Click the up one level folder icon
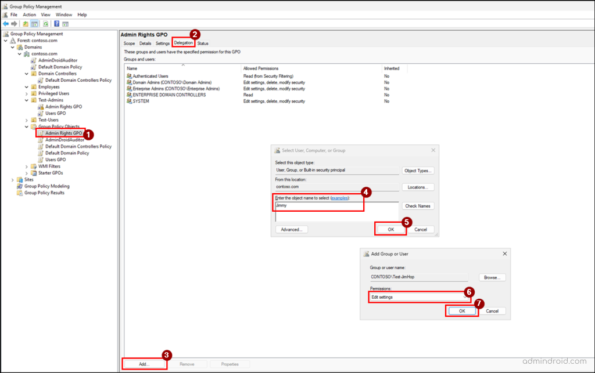This screenshot has height=373, width=595. point(25,23)
